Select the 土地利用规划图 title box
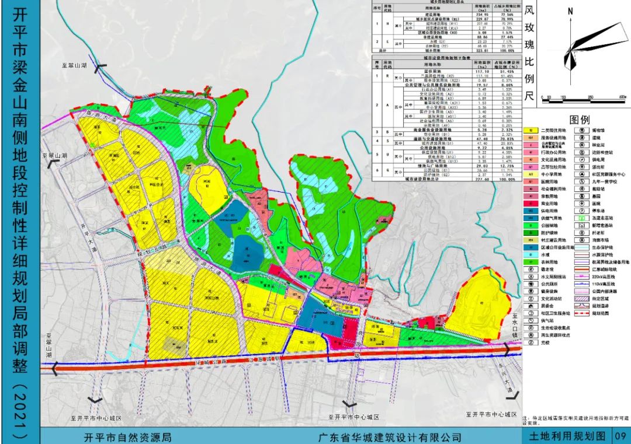 [x=560, y=436]
